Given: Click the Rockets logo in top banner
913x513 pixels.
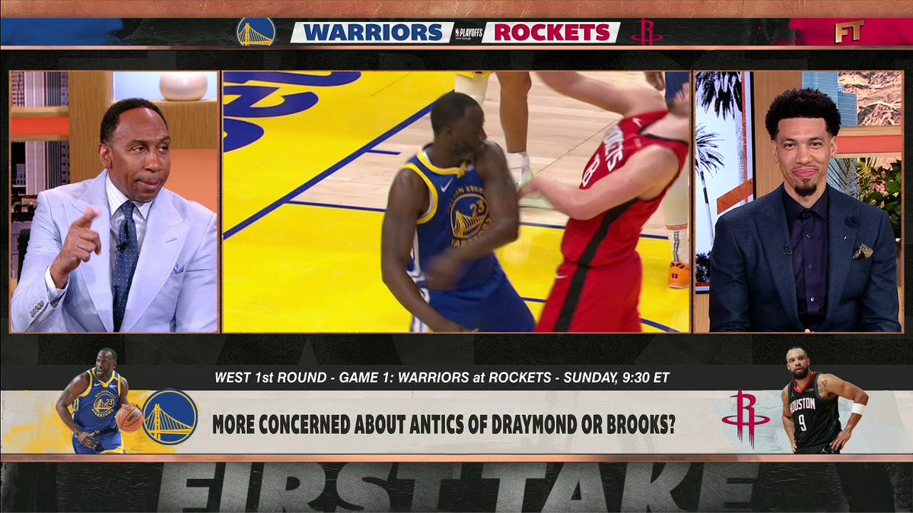Looking at the screenshot, I should pyautogui.click(x=647, y=32).
